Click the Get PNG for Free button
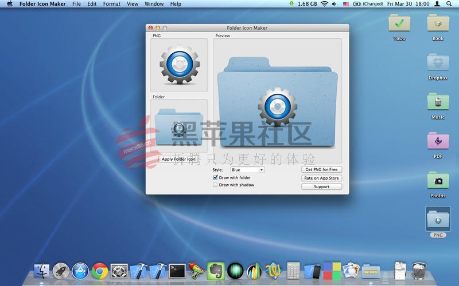Image resolution: width=459 pixels, height=286 pixels. [x=321, y=169]
